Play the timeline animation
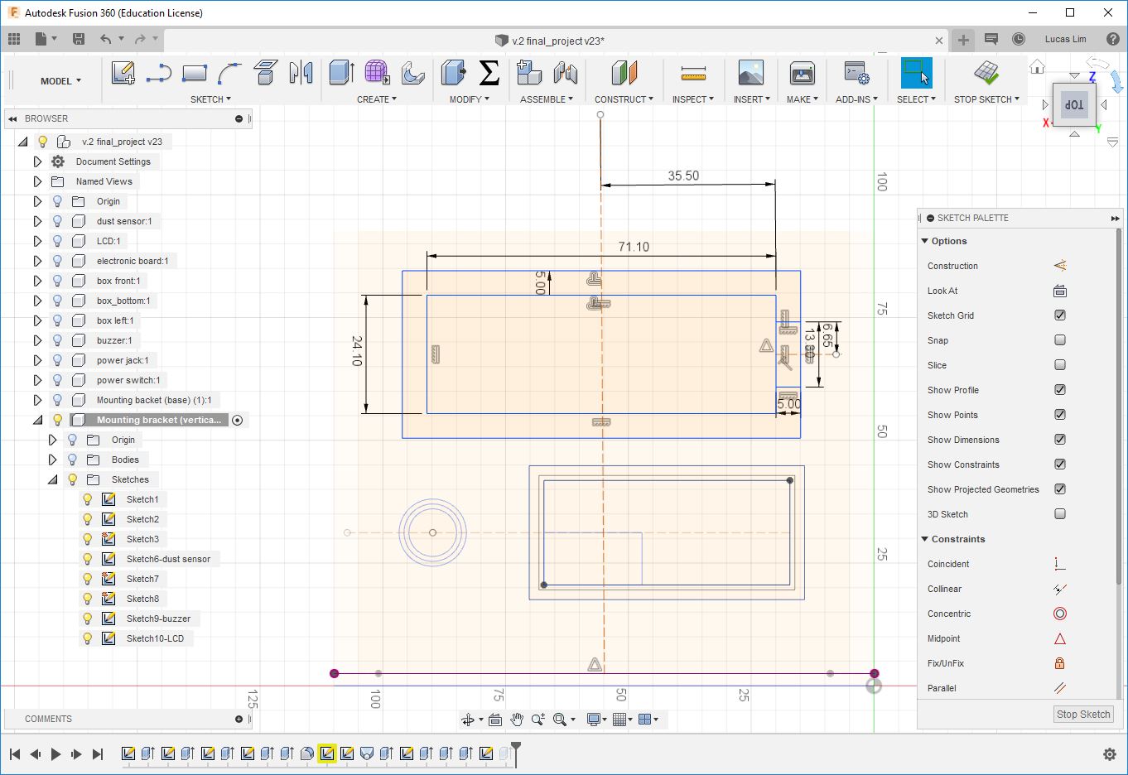 point(55,754)
